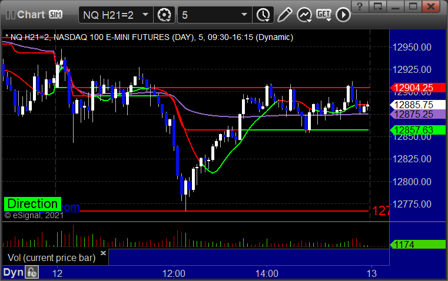Open the question mark help button
This screenshot has width=448, height=281.
pyautogui.click(x=360, y=6)
